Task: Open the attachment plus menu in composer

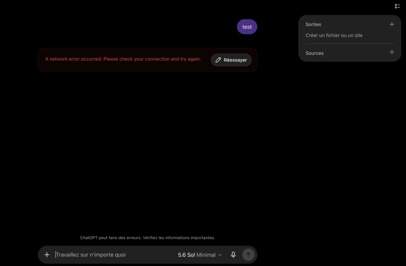Action: 47,255
